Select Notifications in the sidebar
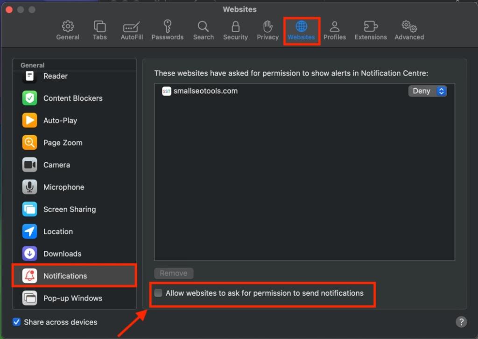The height and width of the screenshot is (339, 478). tap(65, 276)
